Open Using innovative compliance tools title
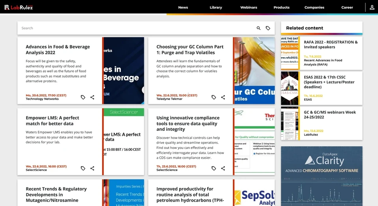378x206 pixels. click(188, 123)
